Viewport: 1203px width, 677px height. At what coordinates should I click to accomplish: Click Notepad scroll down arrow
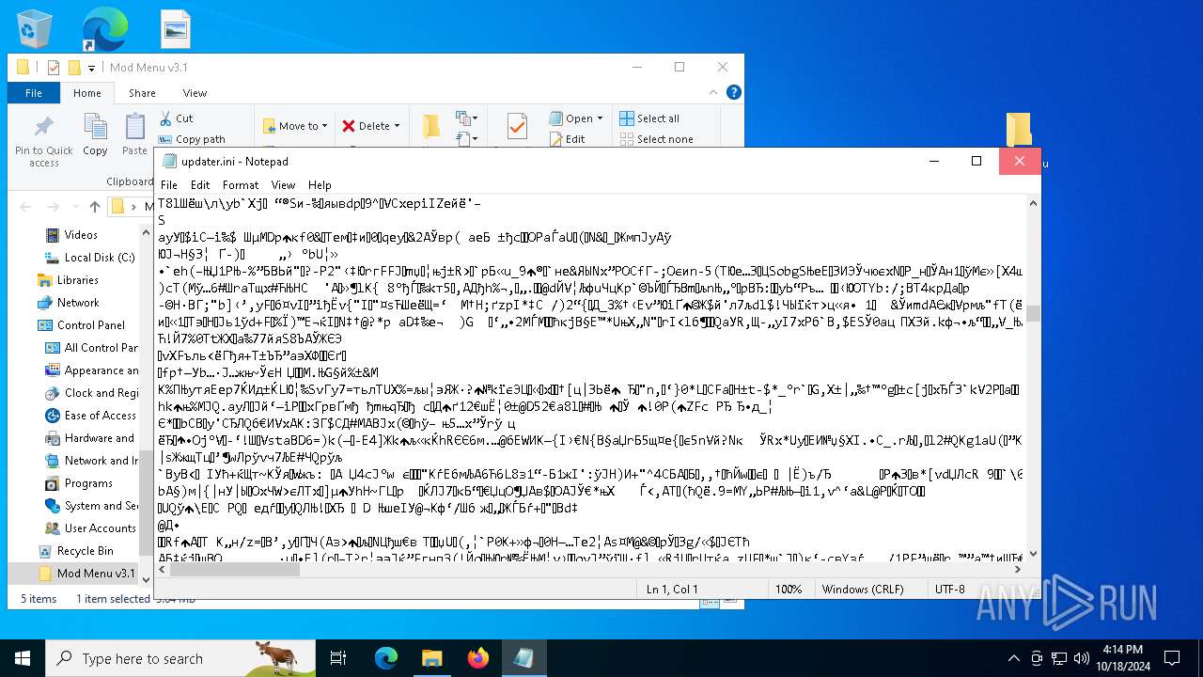1033,554
